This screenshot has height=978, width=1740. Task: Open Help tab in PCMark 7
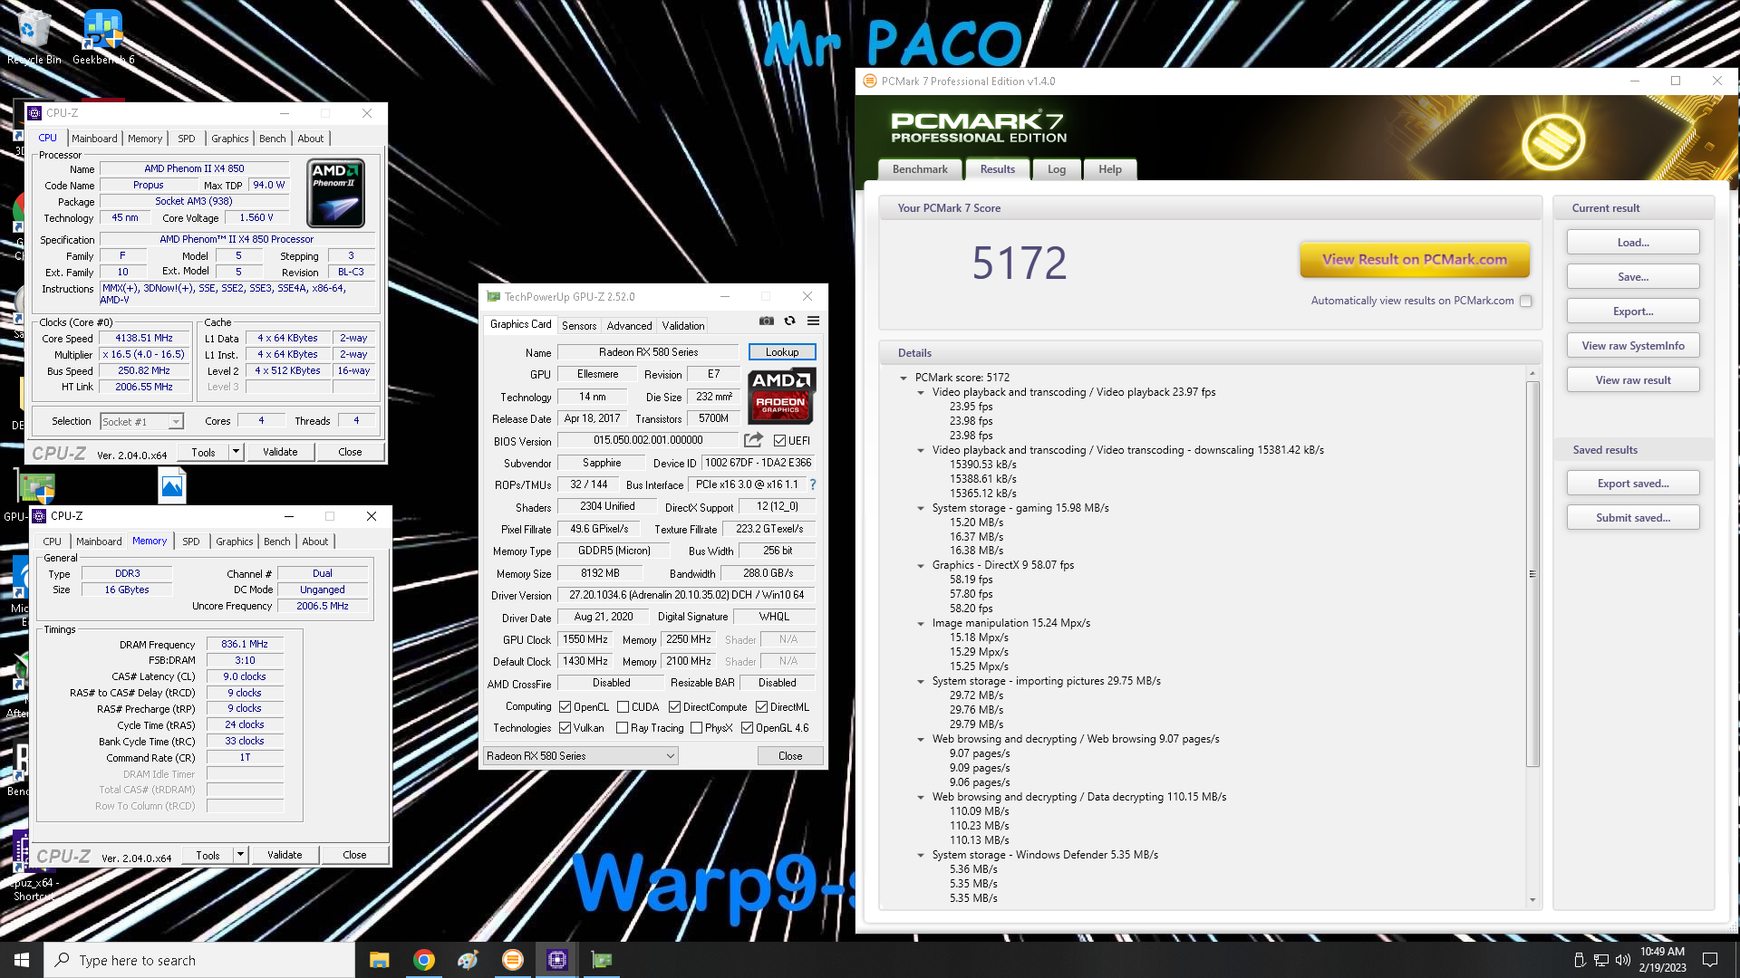1110,169
